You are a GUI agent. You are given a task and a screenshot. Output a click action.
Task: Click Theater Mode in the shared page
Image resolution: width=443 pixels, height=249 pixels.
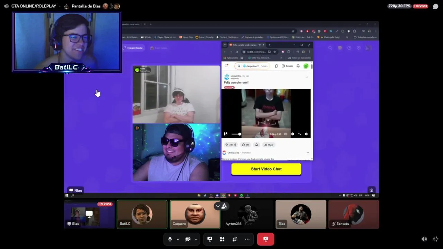click(133, 48)
